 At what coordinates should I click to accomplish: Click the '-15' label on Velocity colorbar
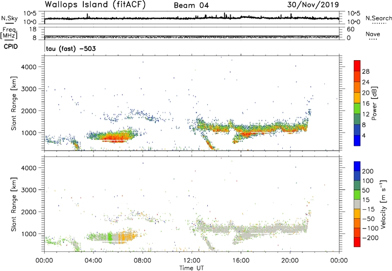[x=368, y=209]
